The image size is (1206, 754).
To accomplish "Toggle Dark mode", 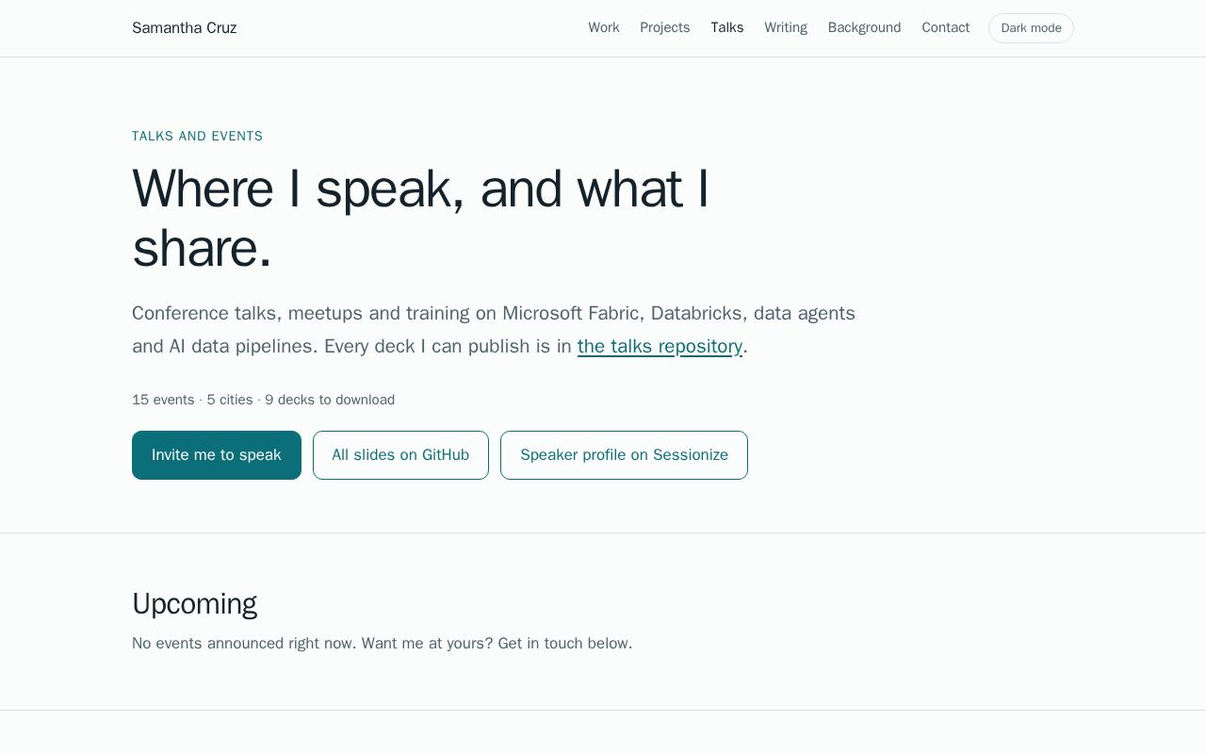I will tap(1031, 28).
